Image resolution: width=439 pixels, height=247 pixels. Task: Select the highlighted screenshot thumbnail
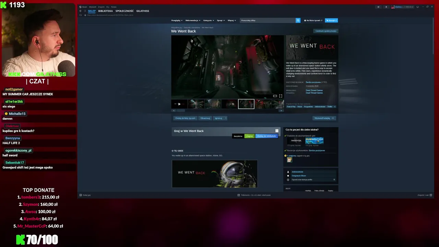point(246,104)
